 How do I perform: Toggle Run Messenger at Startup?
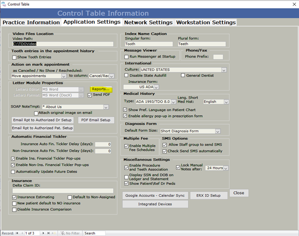pos(127,56)
